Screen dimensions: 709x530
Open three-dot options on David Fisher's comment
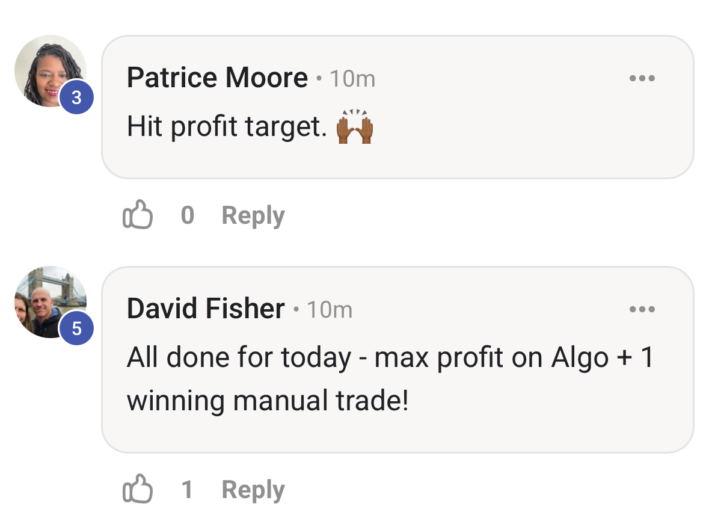642,309
